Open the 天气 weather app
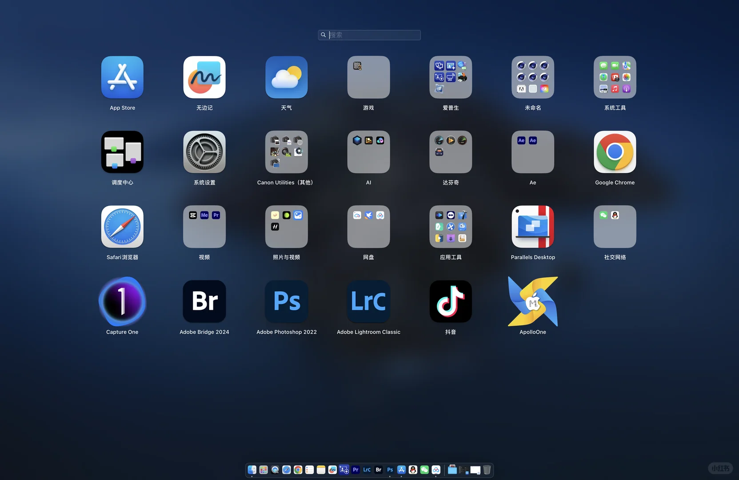Viewport: 739px width, 480px height. [x=287, y=77]
